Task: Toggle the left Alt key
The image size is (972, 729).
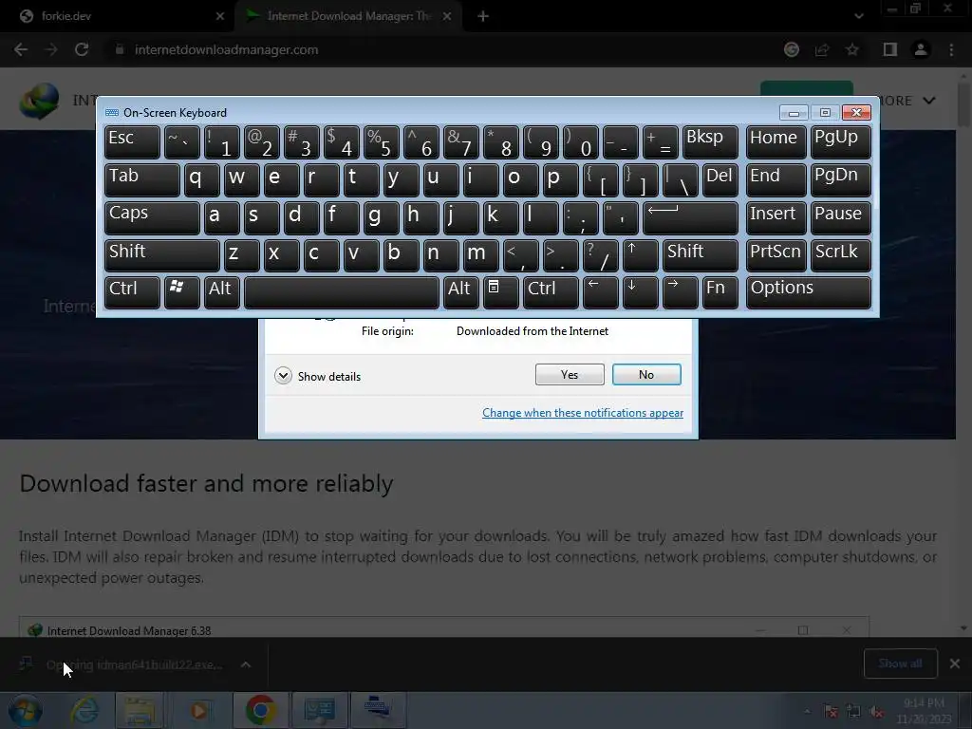Action: point(222,292)
